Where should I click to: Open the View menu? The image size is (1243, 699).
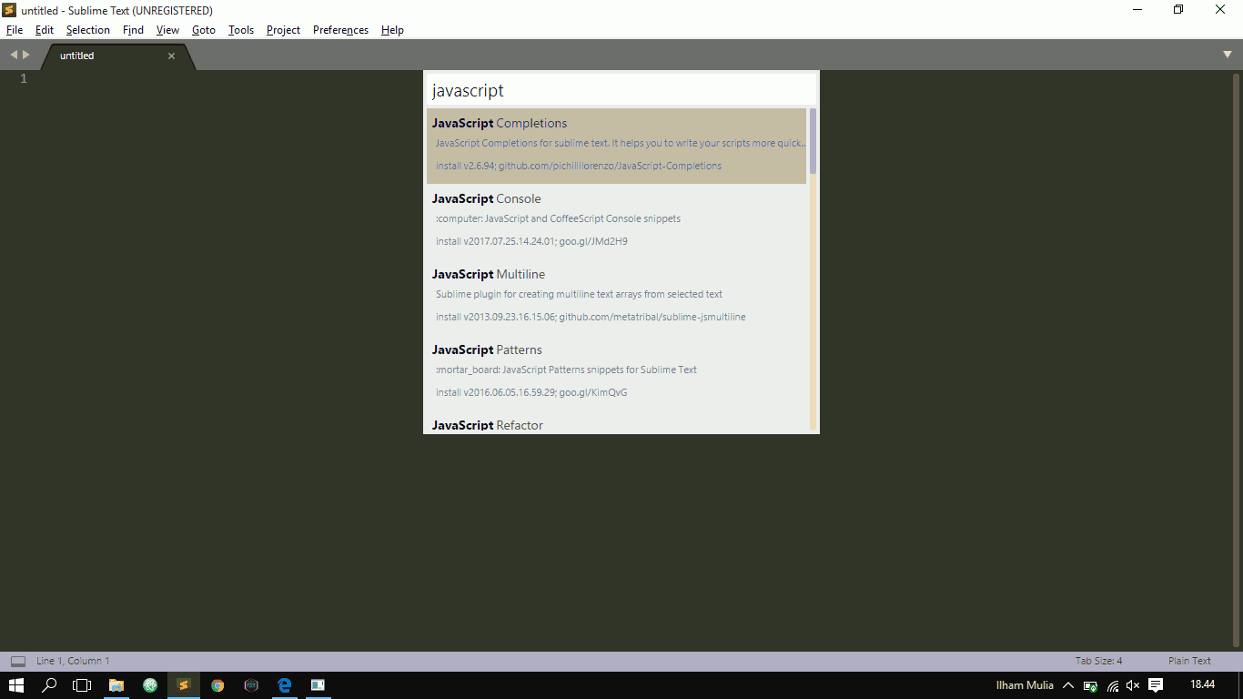pyautogui.click(x=167, y=30)
